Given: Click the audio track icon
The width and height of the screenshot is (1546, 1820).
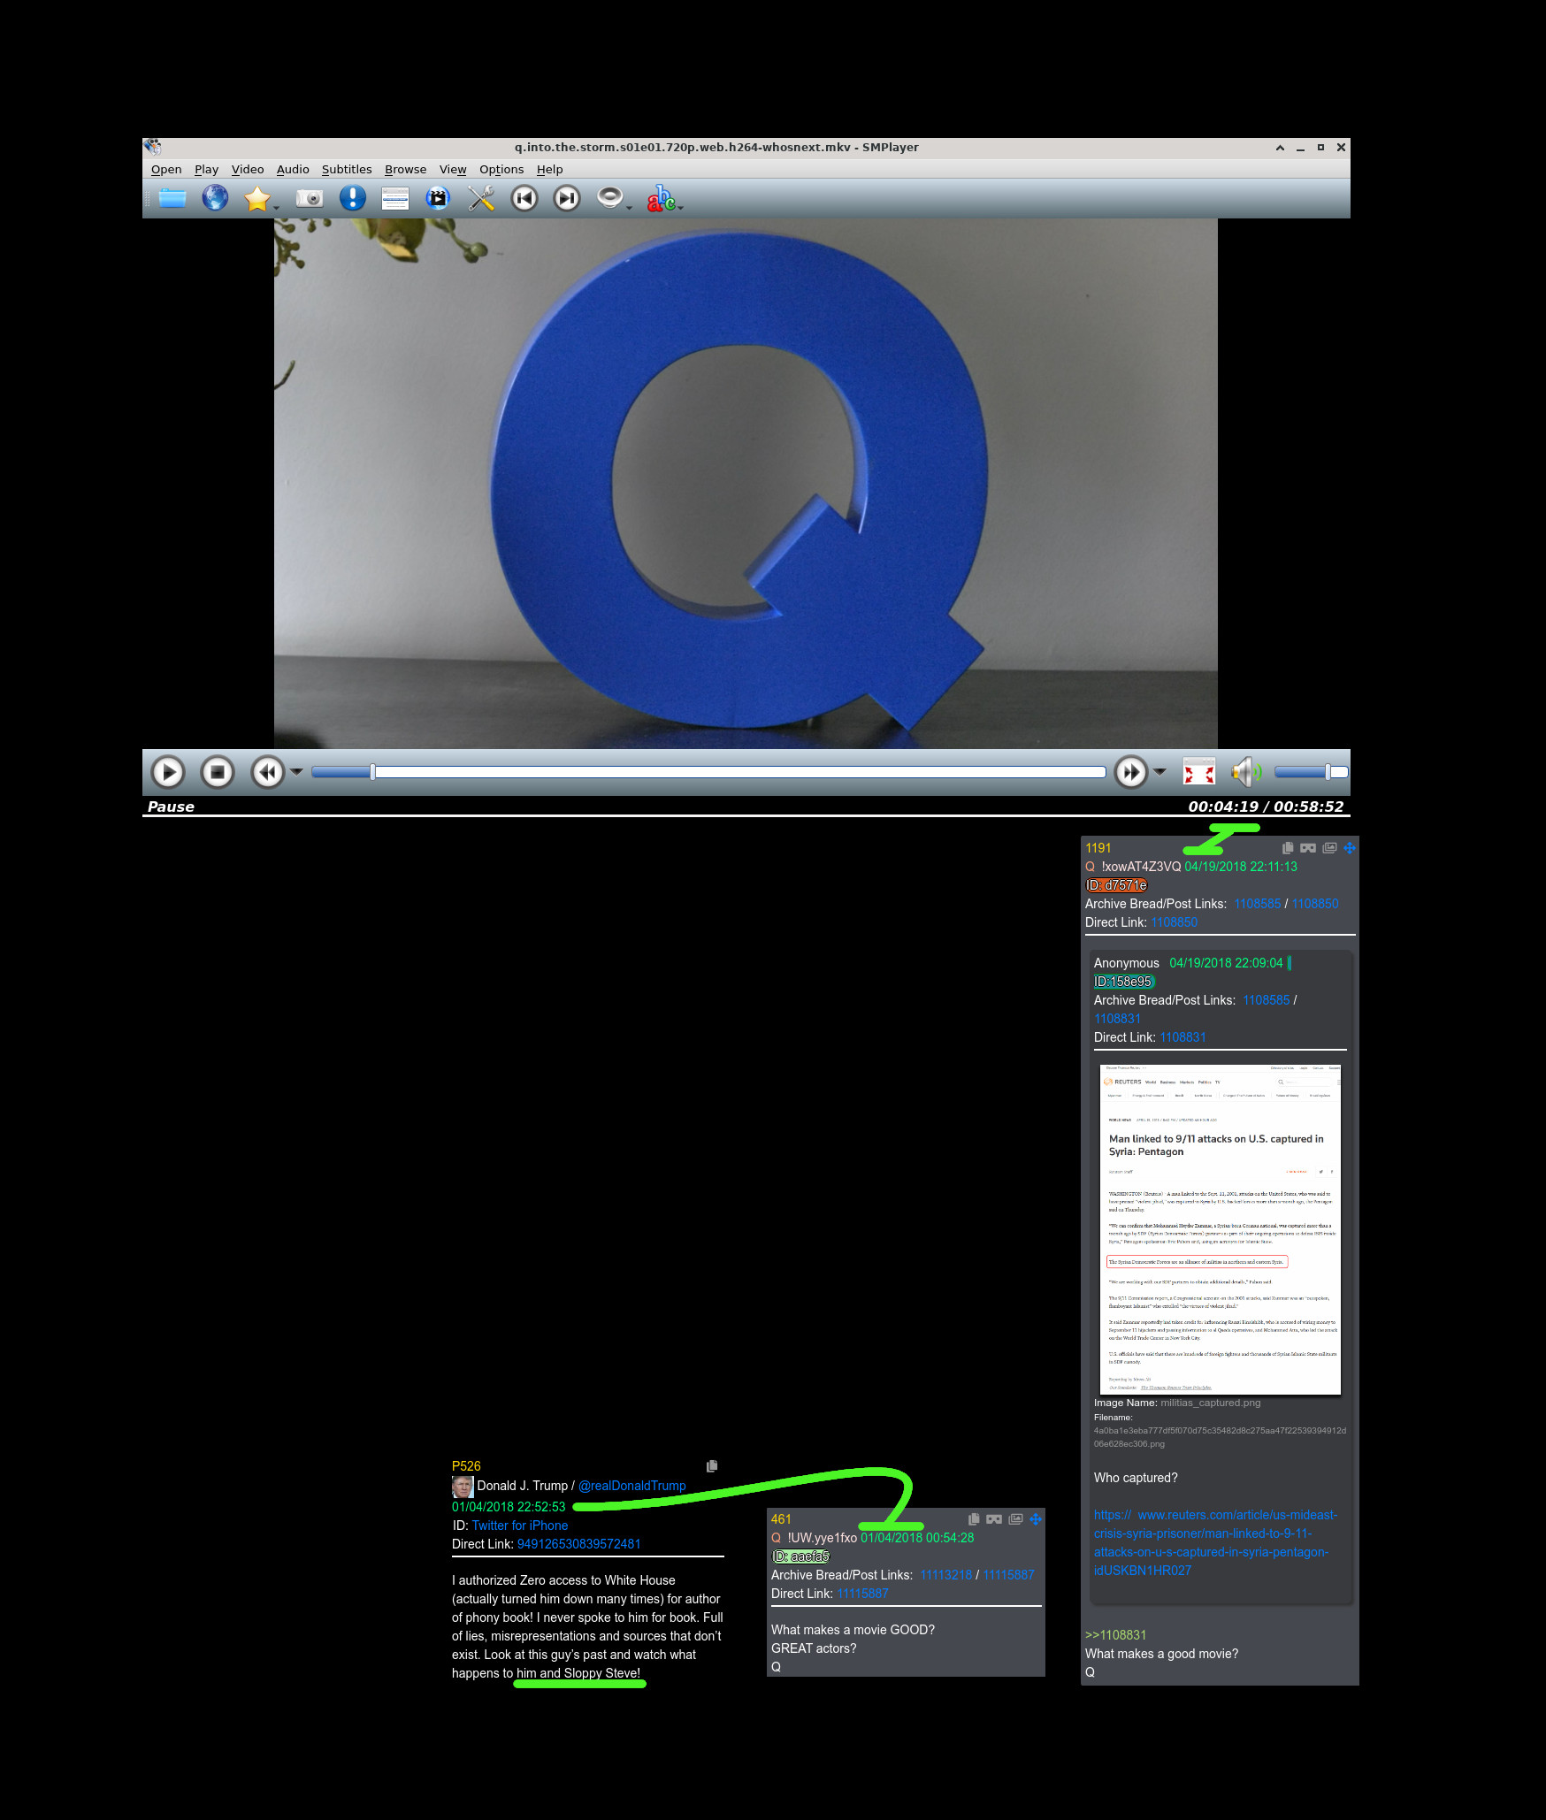Looking at the screenshot, I should 609,197.
